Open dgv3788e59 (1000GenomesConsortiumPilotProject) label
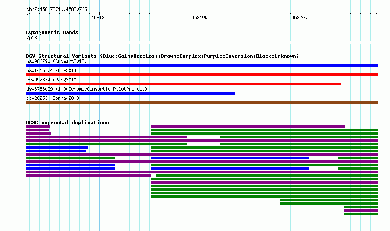The image size is (390, 231). (87, 89)
